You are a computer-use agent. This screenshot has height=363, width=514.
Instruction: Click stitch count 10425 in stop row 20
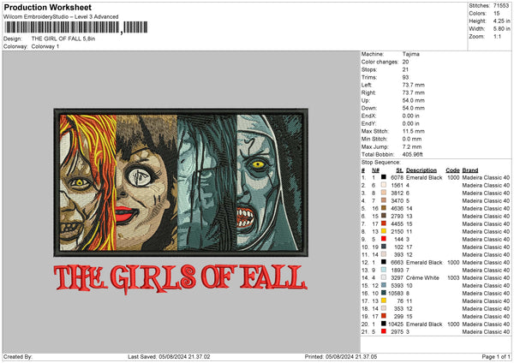(396, 324)
